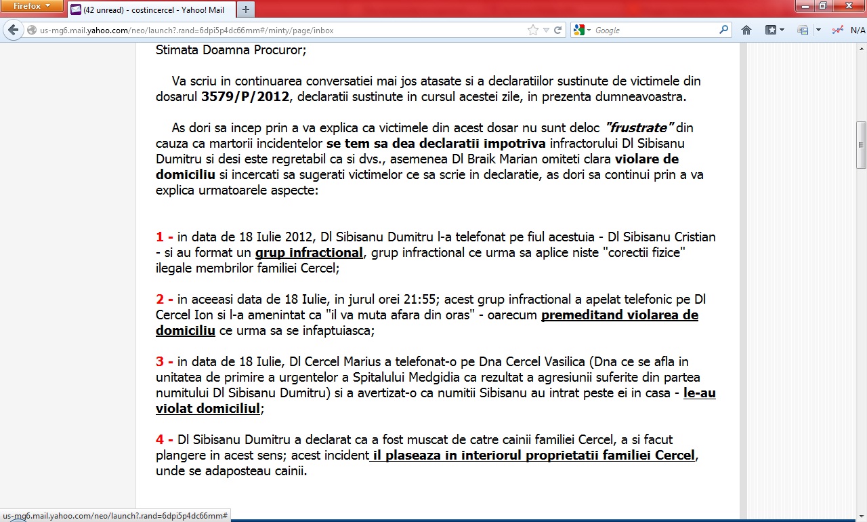Click the globe site identity icon
The height and width of the screenshot is (522, 867).
[31, 30]
